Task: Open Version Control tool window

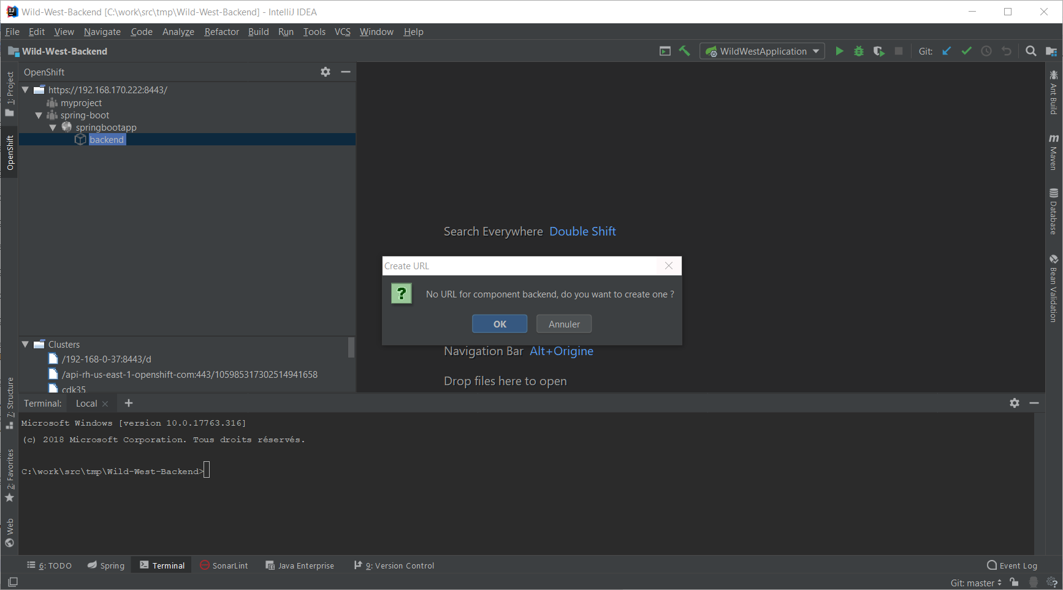Action: [x=394, y=565]
